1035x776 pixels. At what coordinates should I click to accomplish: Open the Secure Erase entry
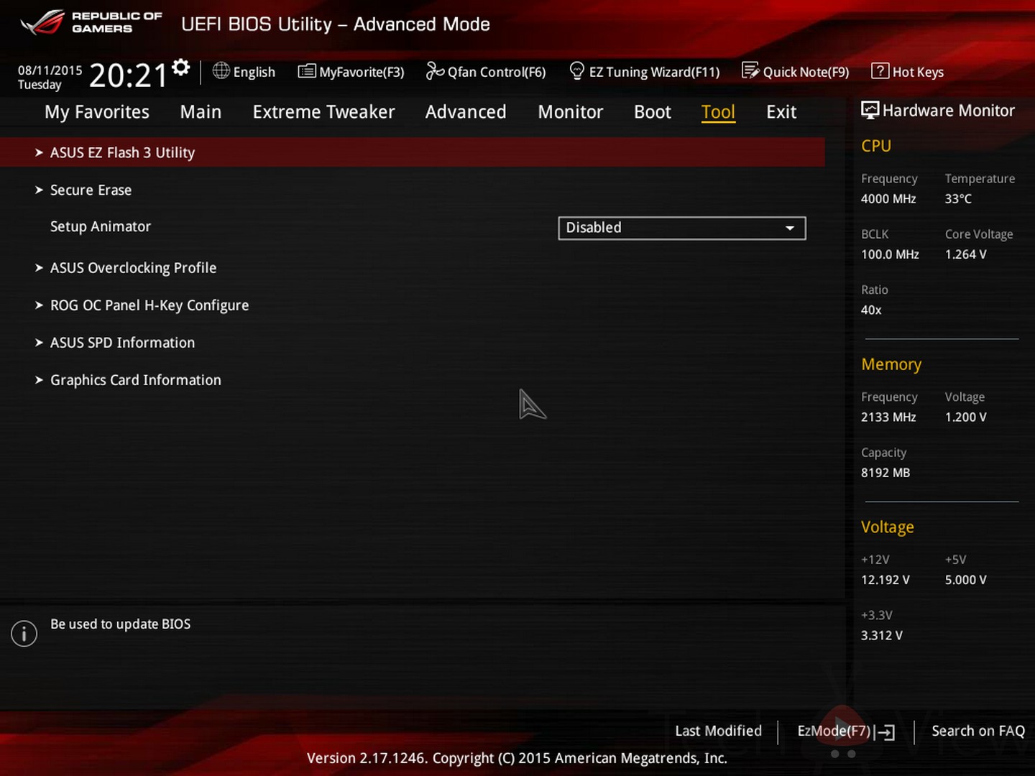(x=91, y=190)
